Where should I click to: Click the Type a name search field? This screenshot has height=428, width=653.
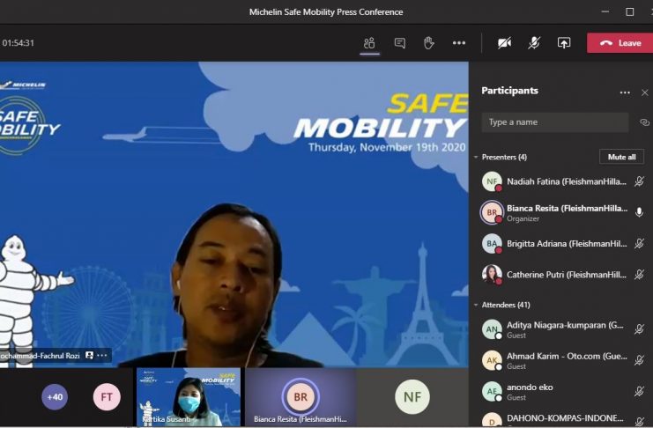coord(554,122)
